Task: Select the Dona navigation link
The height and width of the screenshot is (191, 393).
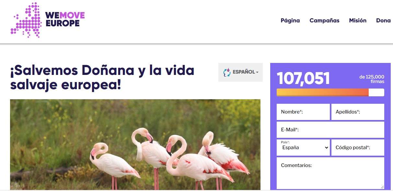Action: point(383,20)
